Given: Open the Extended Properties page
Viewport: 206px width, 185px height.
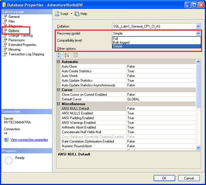Looking at the screenshot, I should pyautogui.click(x=22, y=45).
